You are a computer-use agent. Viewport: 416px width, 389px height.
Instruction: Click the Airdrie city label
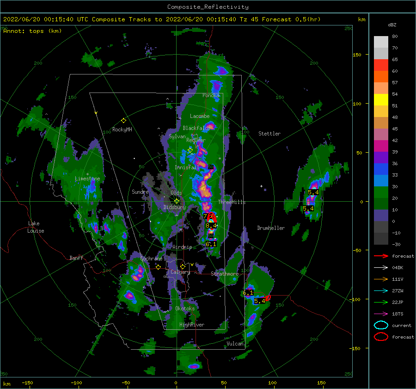(182, 247)
